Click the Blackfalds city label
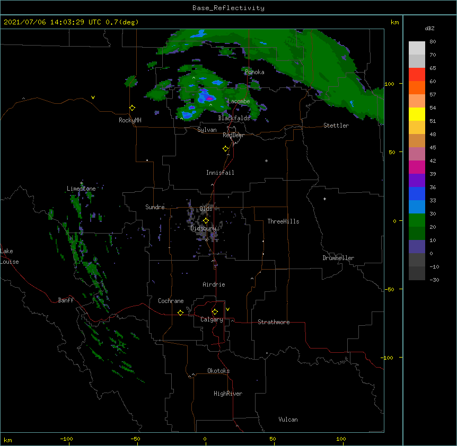Screen dimensions: 457x446 click(x=234, y=118)
